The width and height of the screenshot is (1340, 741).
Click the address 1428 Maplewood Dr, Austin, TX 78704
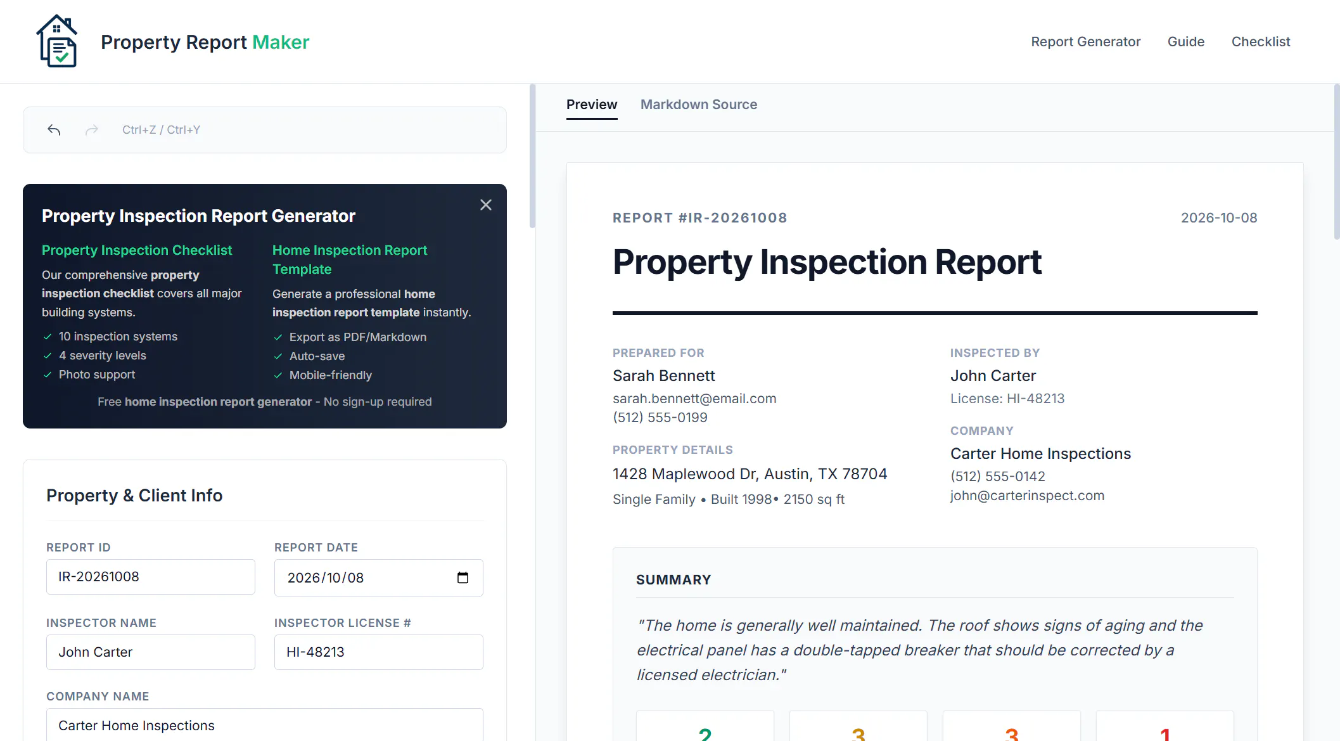750,474
